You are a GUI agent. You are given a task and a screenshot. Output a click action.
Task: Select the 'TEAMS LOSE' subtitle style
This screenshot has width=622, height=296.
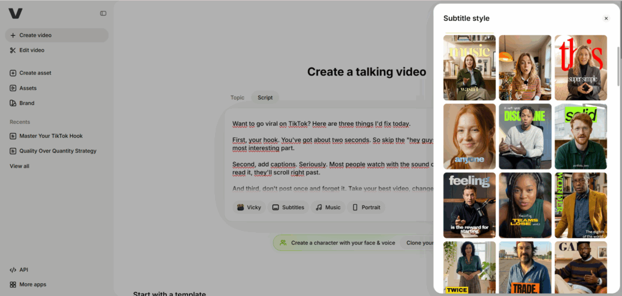tap(525, 205)
